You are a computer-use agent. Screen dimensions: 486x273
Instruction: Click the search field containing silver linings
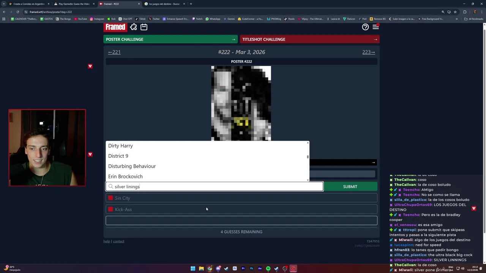[215, 187]
